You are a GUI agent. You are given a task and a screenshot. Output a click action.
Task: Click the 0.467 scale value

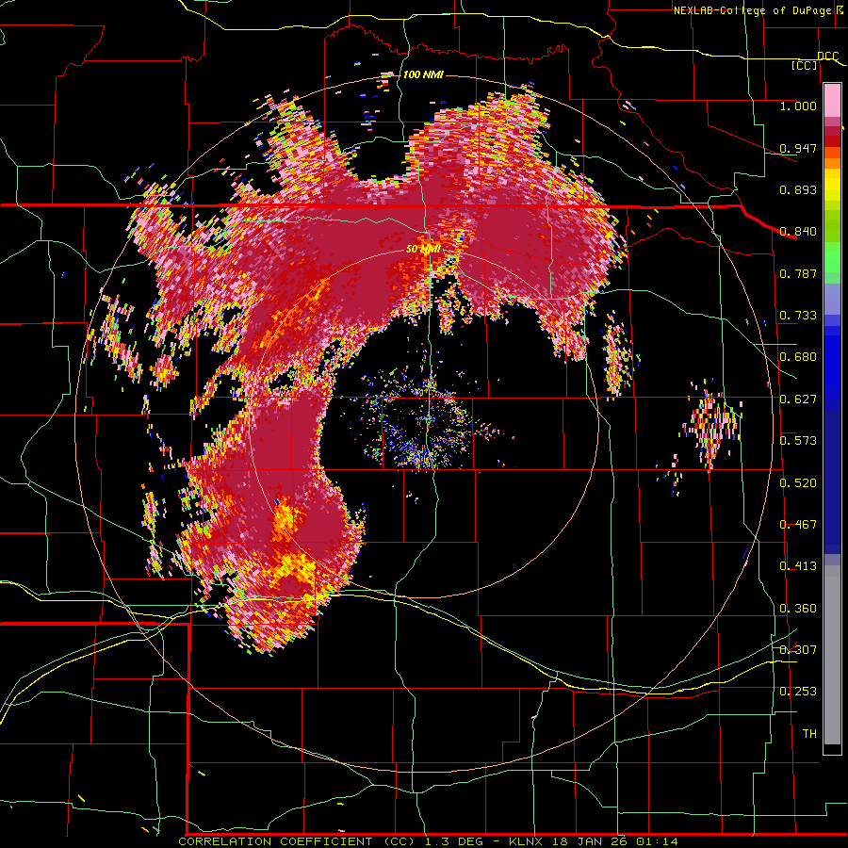pyautogui.click(x=798, y=525)
